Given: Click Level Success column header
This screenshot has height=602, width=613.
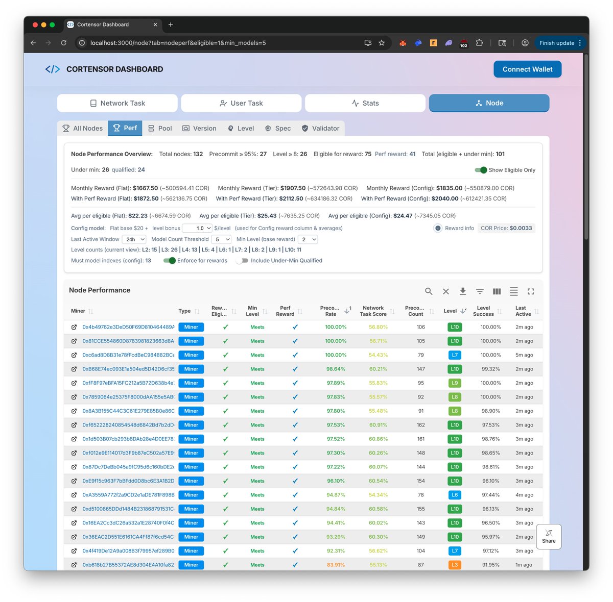Looking at the screenshot, I should 483,311.
